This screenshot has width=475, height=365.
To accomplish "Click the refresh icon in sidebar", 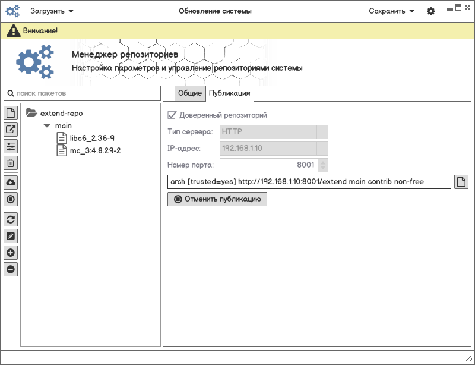I will point(11,219).
